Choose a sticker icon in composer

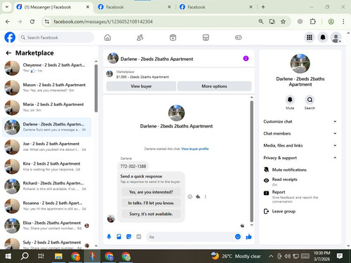128,237
